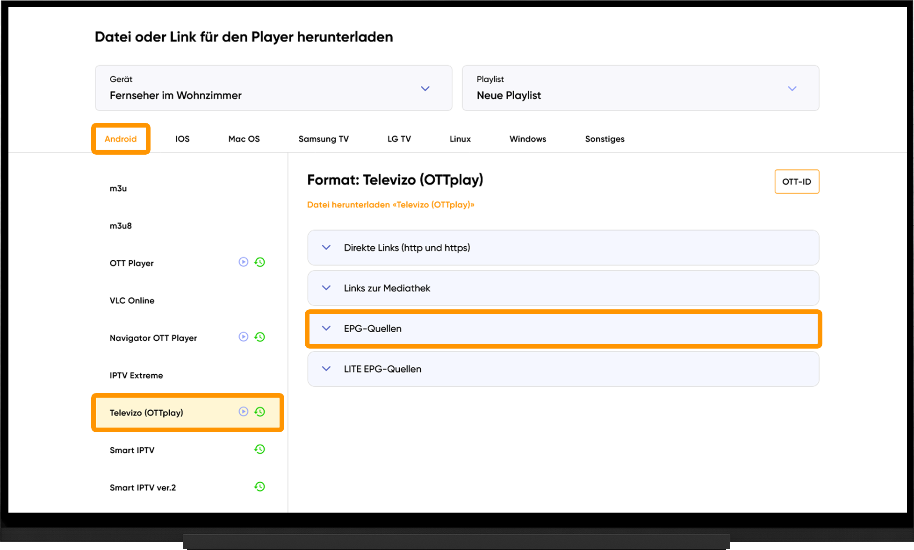This screenshot has height=550, width=914.
Task: Switch to the Samsung TV tab
Action: [x=324, y=139]
